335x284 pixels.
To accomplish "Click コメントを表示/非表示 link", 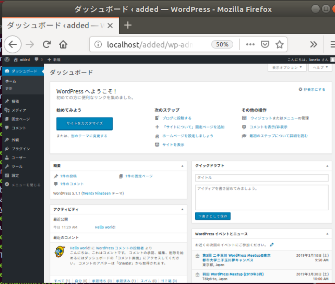I will coord(268,127).
